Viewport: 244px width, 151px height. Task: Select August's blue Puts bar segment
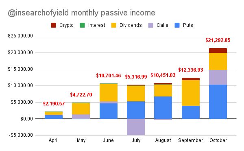163,107
